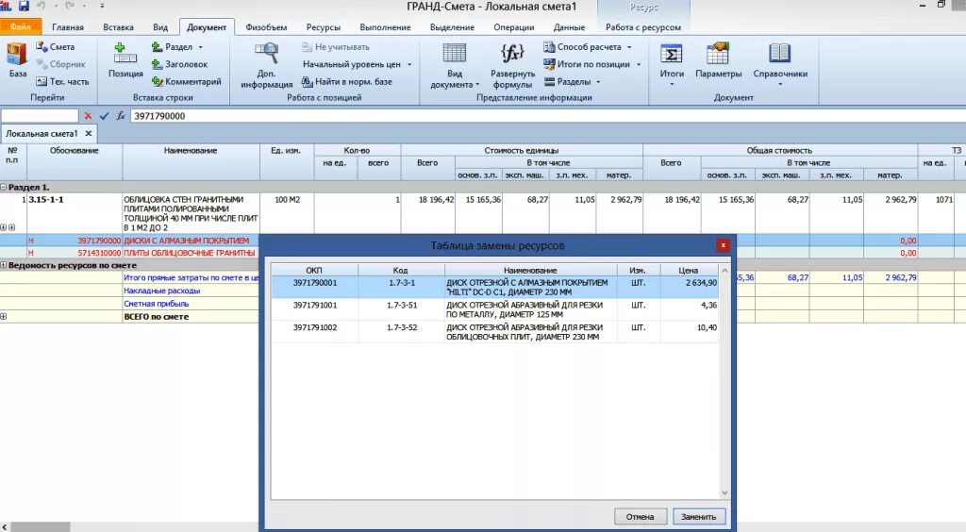Viewport: 966px width, 532px height.
Task: Open the База database button
Action: click(17, 60)
